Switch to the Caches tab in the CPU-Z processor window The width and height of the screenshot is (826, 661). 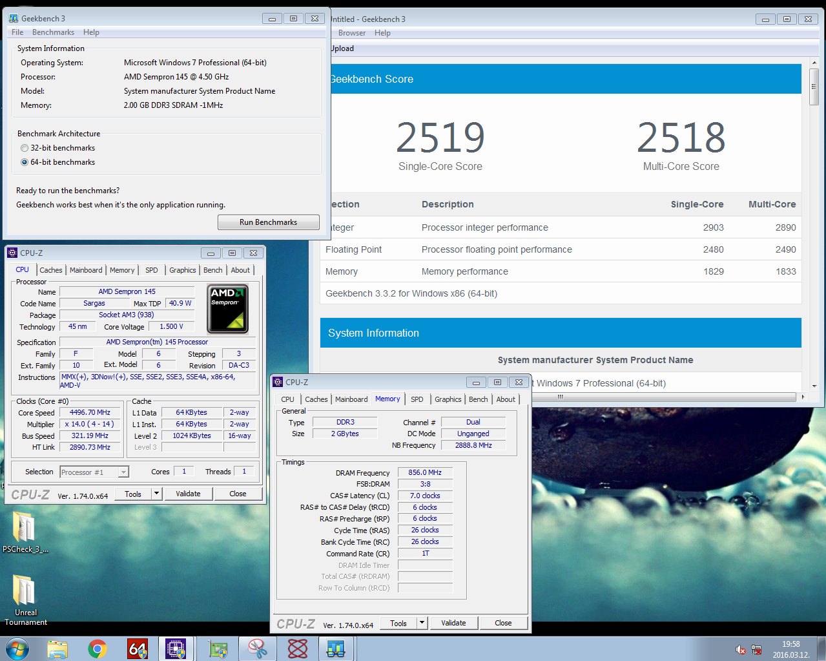coord(51,270)
